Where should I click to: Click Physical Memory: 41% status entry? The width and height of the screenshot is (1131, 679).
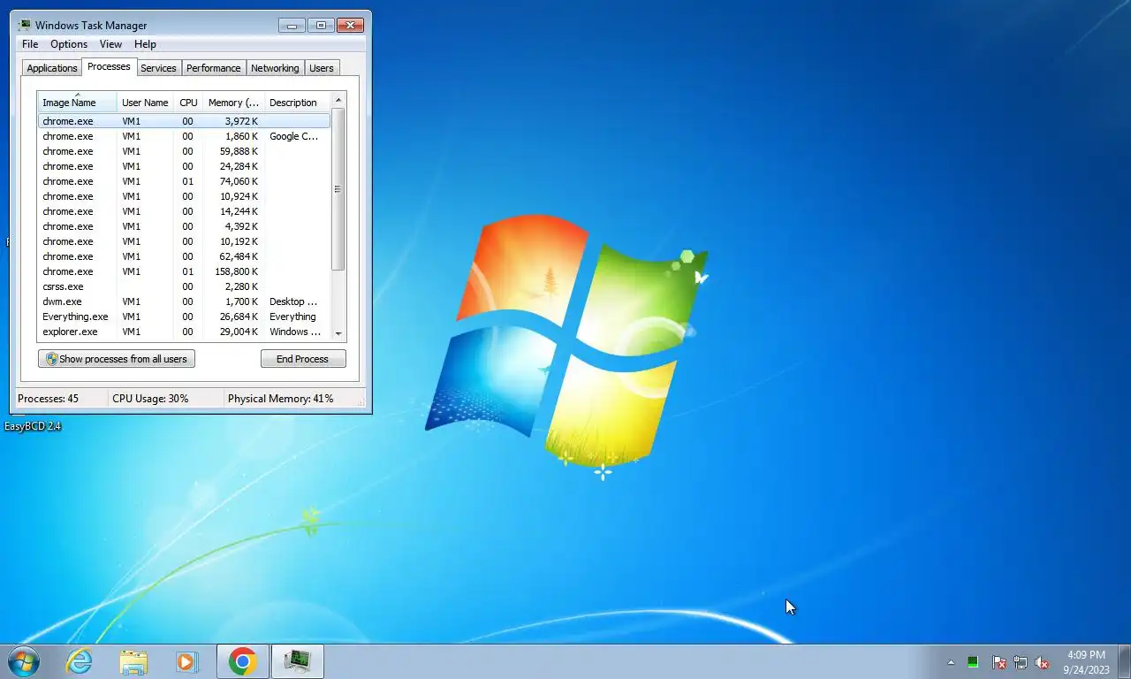coord(280,399)
